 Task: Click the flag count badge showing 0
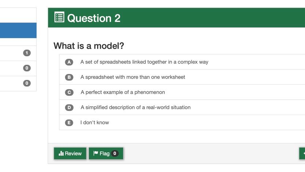pyautogui.click(x=115, y=154)
